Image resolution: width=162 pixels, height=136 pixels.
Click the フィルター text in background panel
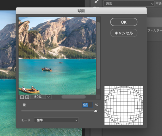(155, 31)
